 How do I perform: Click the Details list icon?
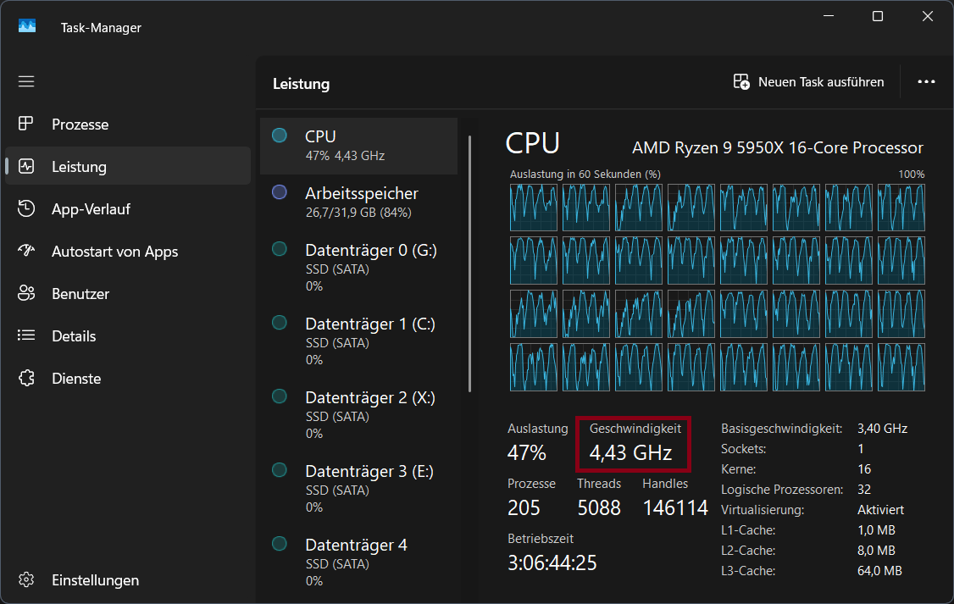coord(26,336)
